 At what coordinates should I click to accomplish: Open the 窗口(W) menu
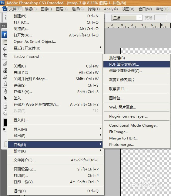point(145,9)
